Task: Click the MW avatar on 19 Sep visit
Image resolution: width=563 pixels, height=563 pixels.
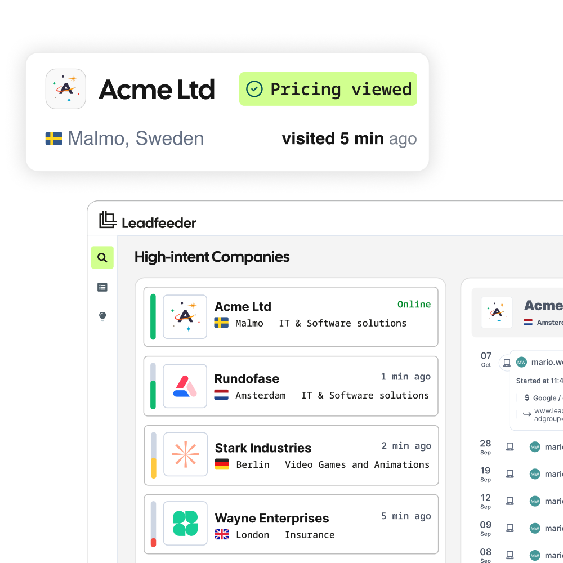Action: (535, 474)
